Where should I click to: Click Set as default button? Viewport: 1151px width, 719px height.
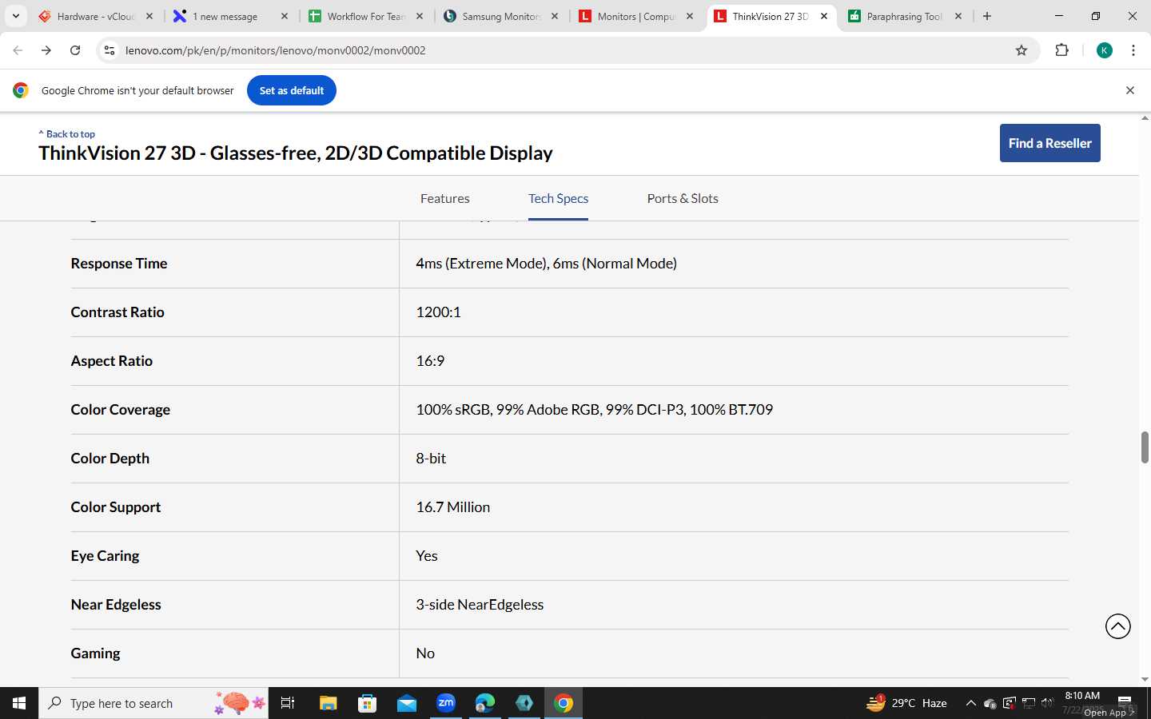point(292,90)
